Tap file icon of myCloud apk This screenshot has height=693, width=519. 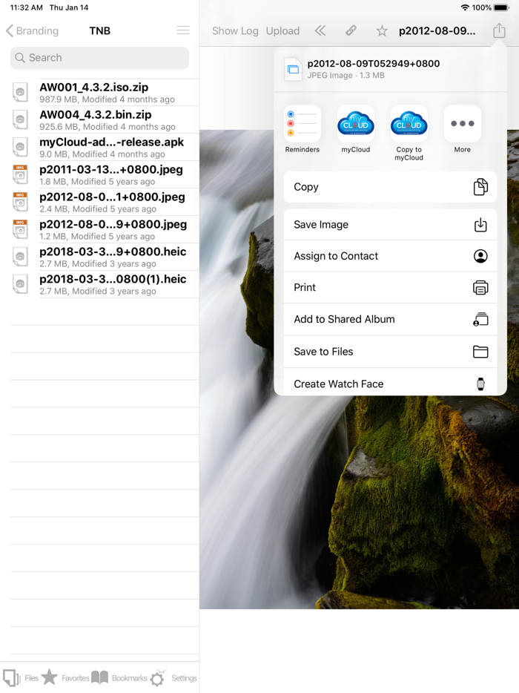coord(20,147)
